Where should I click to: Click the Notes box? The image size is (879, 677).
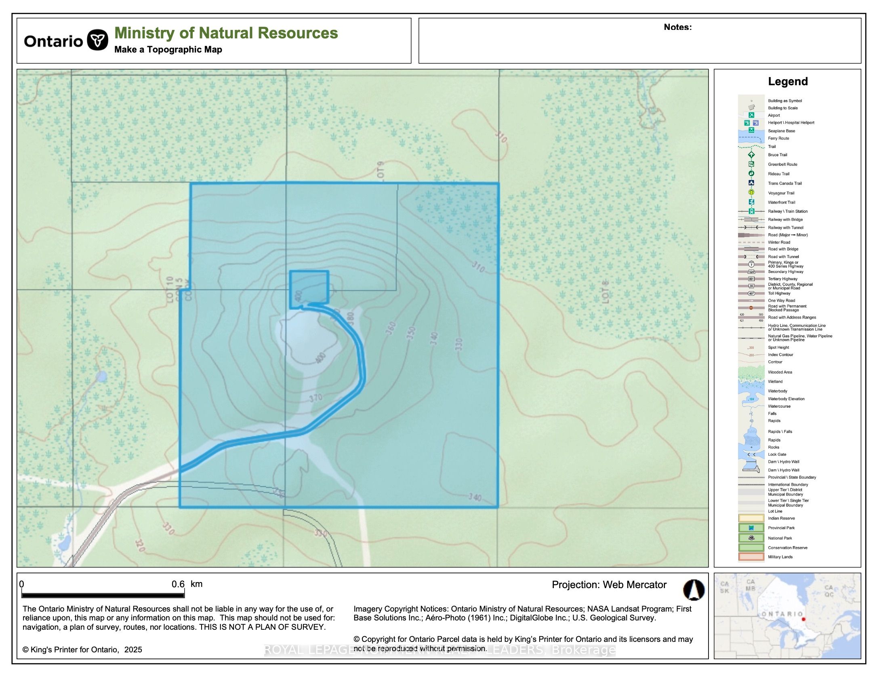pyautogui.click(x=640, y=40)
